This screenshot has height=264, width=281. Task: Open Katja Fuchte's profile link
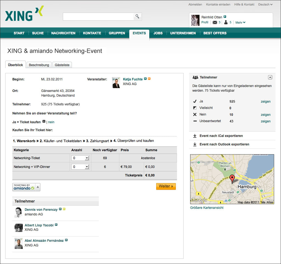click(133, 79)
